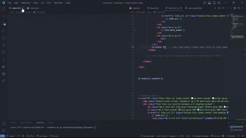Image resolution: width=246 pixels, height=138 pixels.
Task: Open Source Control view with pending badge
Action: (3, 24)
